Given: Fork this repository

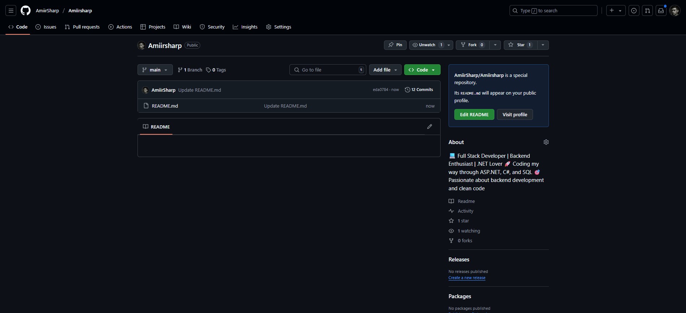Looking at the screenshot, I should (472, 45).
